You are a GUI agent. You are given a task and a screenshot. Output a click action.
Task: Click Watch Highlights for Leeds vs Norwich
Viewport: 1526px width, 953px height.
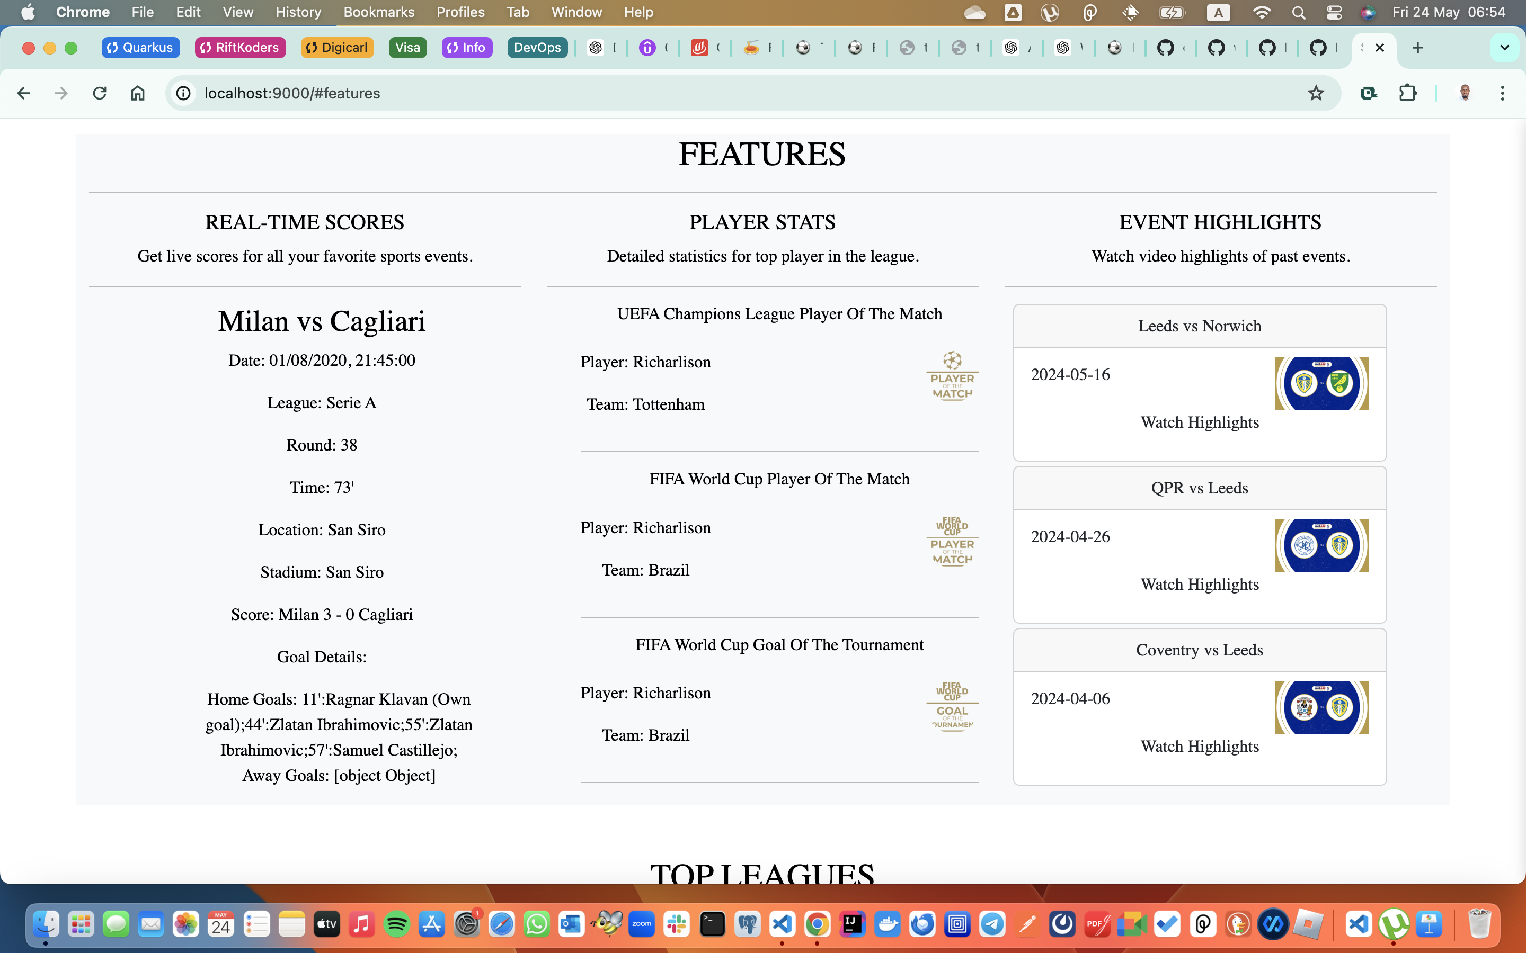tap(1199, 422)
